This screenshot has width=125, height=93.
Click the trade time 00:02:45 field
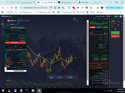[x=114, y=21]
